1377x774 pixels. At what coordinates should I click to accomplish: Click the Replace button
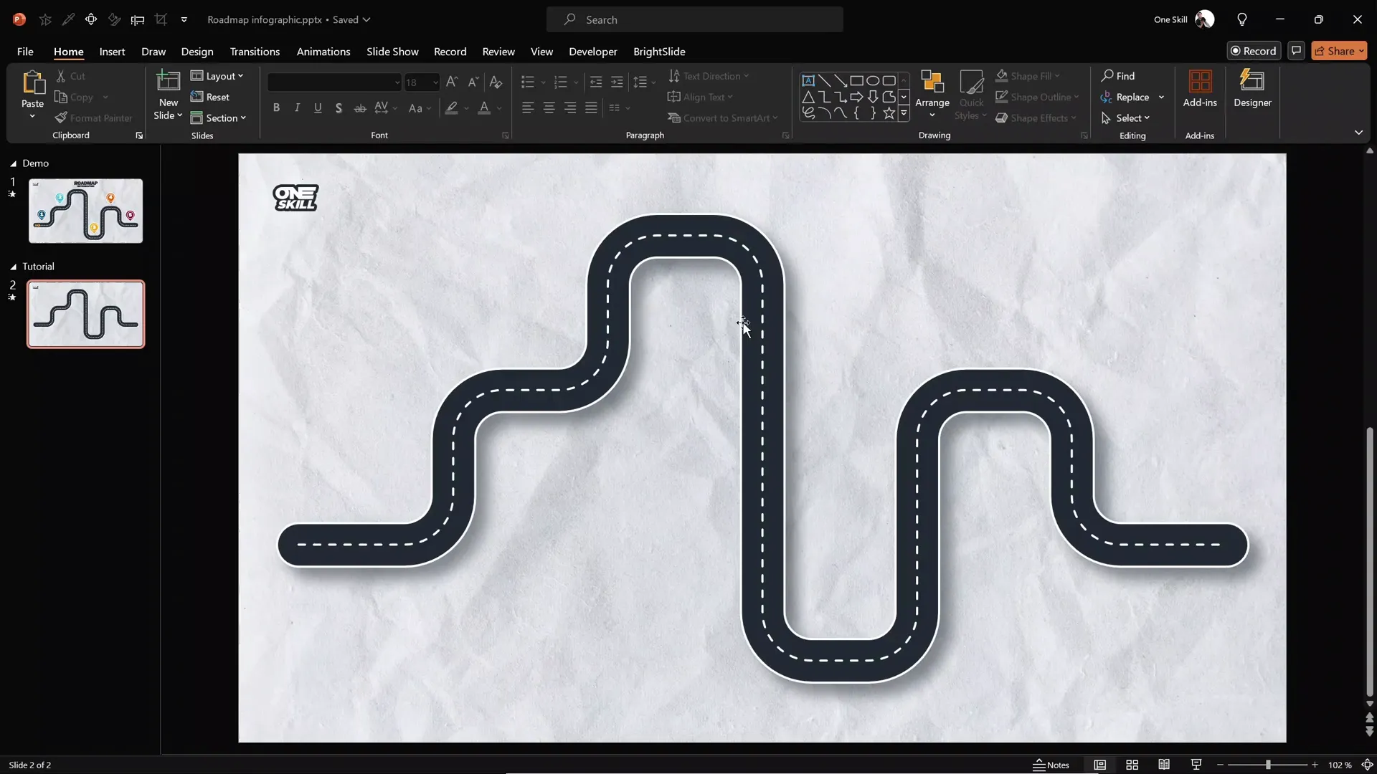[1126, 97]
